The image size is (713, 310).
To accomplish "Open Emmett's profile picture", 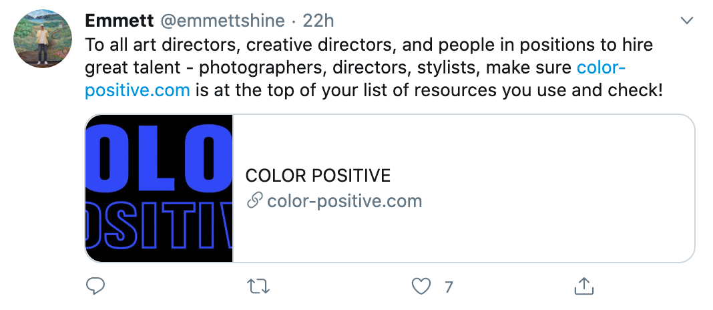I will tap(43, 38).
